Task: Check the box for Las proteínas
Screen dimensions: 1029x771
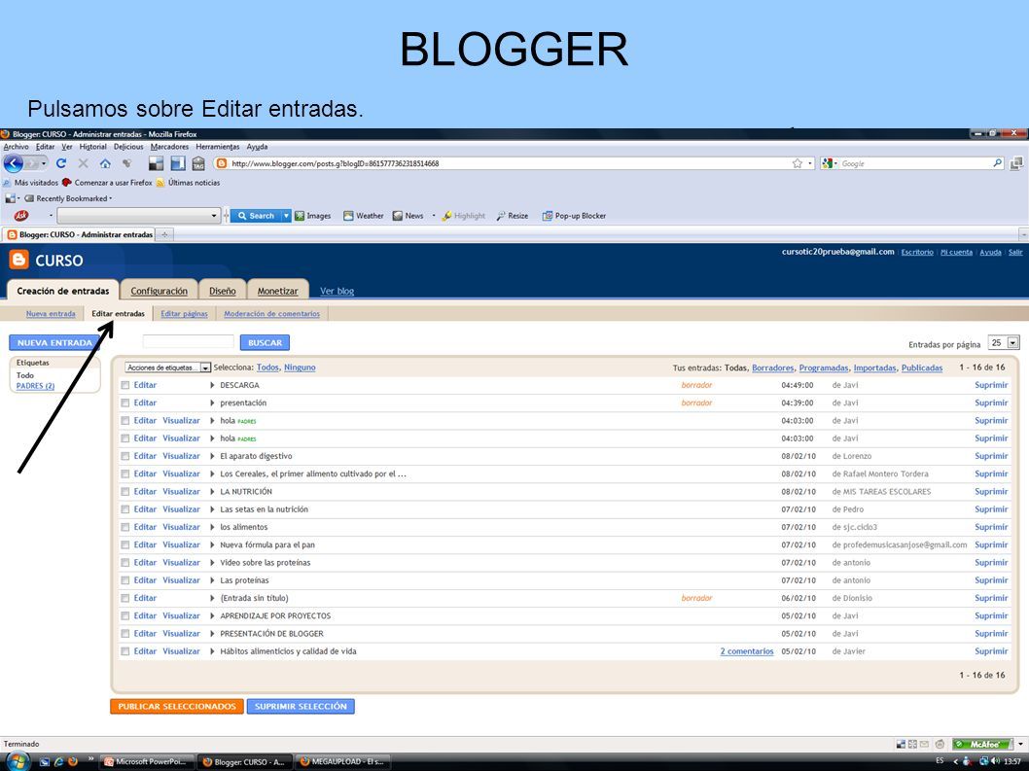Action: (124, 580)
